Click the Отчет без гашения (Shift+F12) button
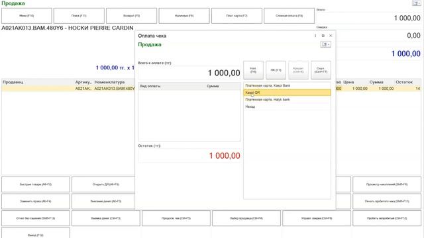This screenshot has height=238, width=424. tap(36, 218)
